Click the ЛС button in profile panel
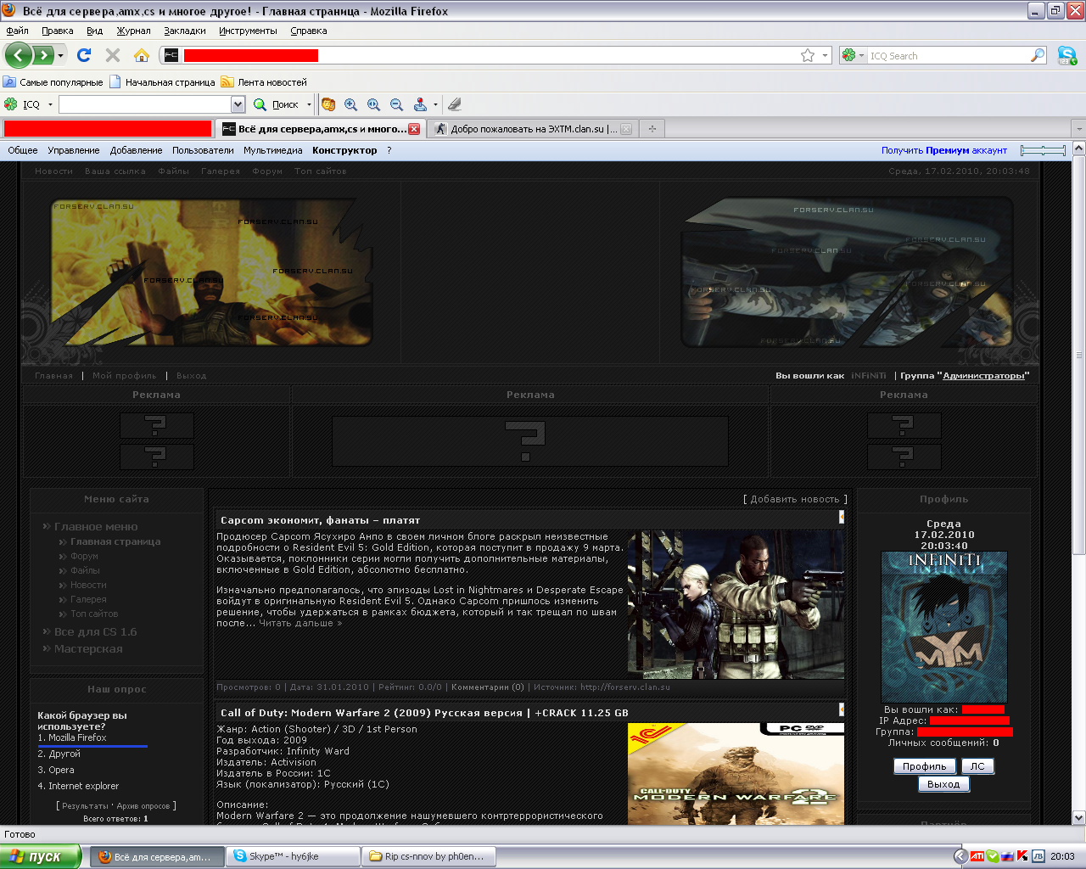This screenshot has width=1086, height=869. click(977, 766)
